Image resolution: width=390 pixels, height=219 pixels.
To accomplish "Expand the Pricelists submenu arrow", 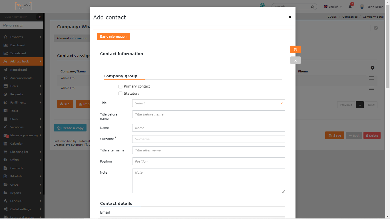I will 41,177.
